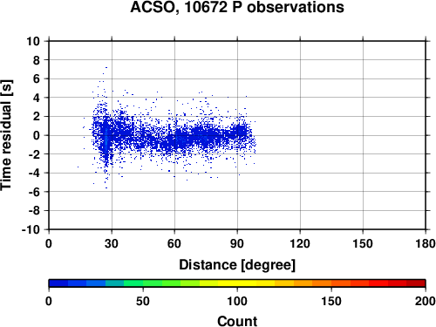Screen dimensions: 436x327
Task: Click y-axis tick label '-2'
Action: click(34, 154)
